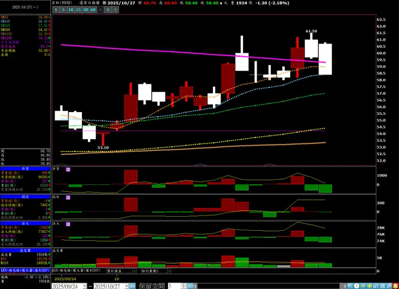
Task: Select the daily (日) period button
Action: click(x=100, y=10)
